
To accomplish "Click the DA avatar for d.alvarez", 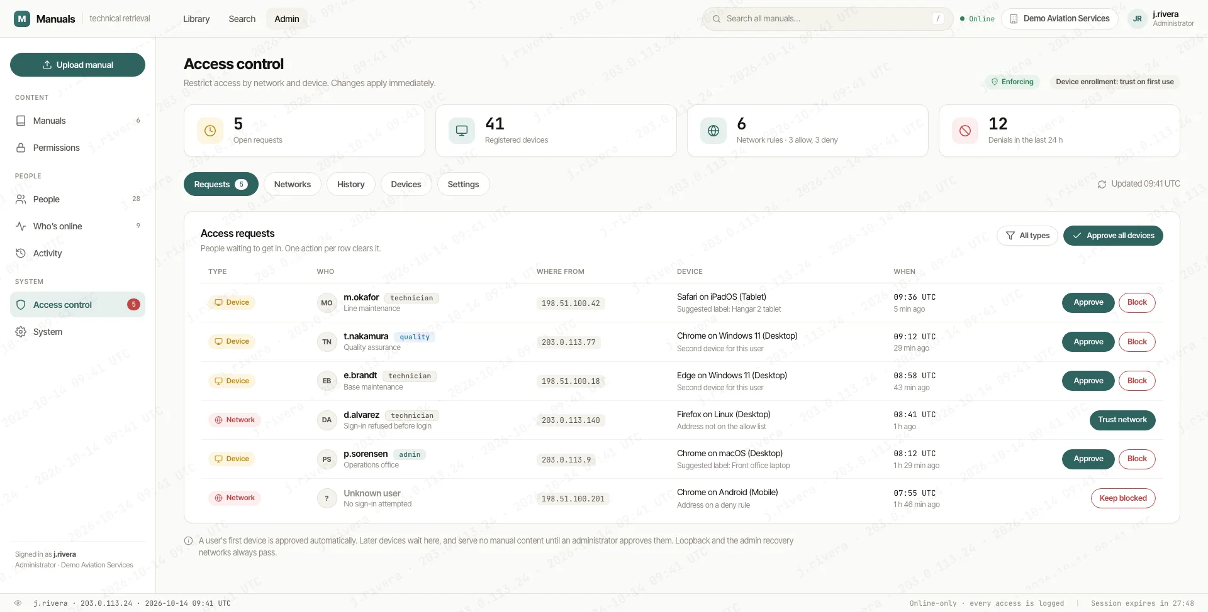I will click(327, 420).
